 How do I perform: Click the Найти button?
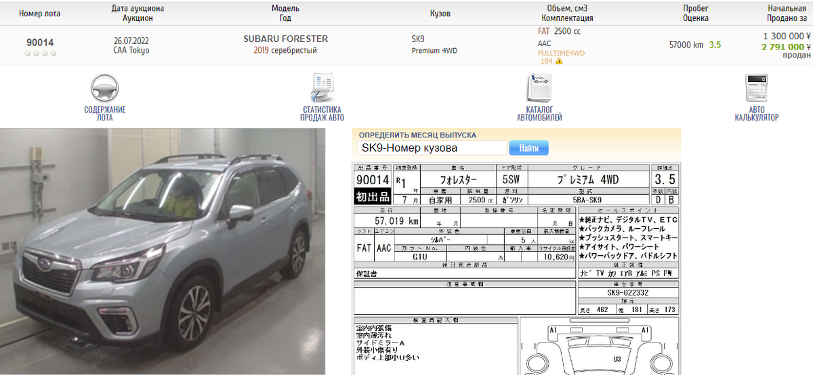[x=528, y=148]
